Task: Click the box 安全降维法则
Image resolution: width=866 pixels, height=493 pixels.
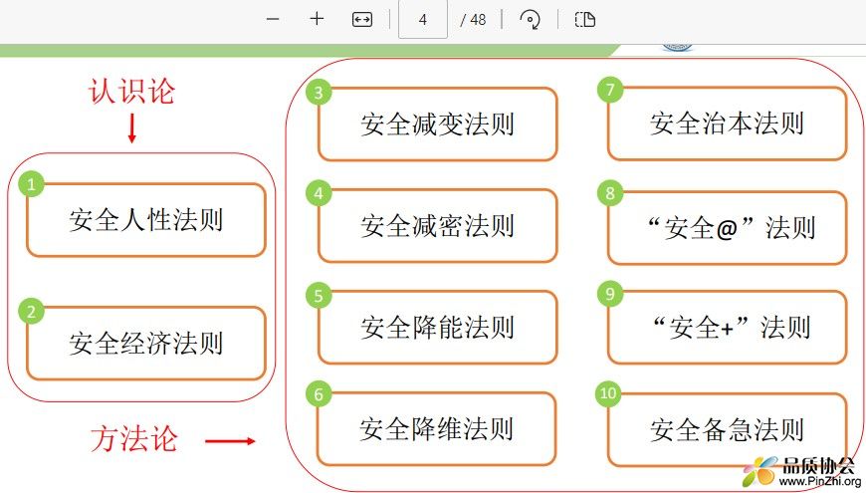Action: pyautogui.click(x=436, y=429)
